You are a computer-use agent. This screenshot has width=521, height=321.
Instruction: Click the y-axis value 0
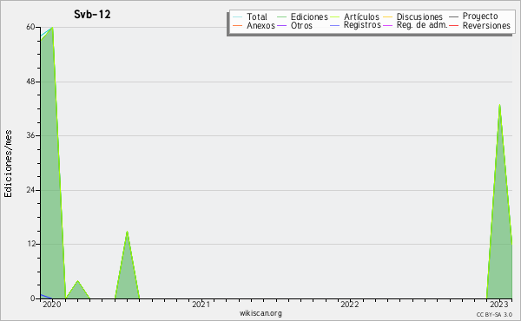[x=33, y=298]
